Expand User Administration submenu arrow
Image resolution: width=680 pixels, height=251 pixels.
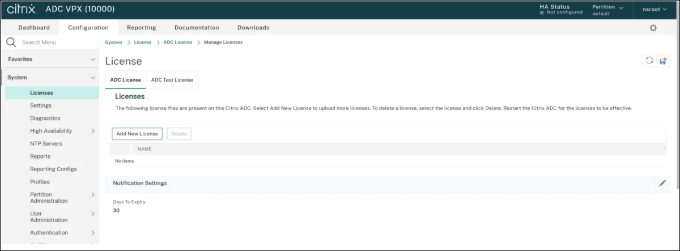pos(93,214)
